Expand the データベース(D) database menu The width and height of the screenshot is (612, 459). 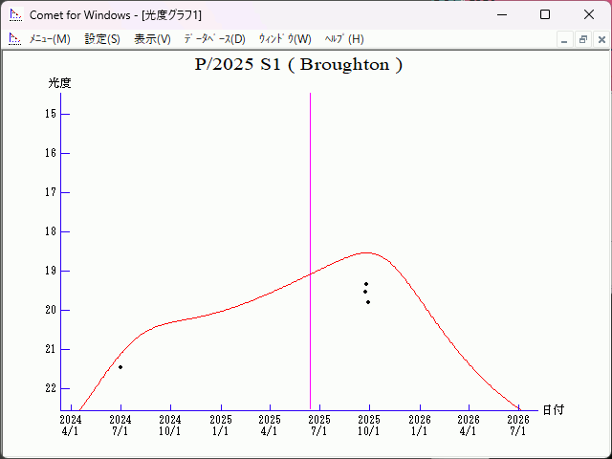214,39
